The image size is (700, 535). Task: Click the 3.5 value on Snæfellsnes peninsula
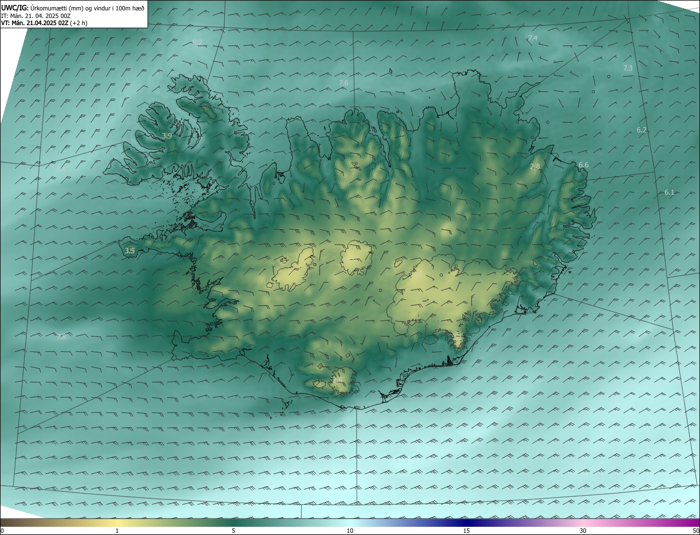pos(130,251)
